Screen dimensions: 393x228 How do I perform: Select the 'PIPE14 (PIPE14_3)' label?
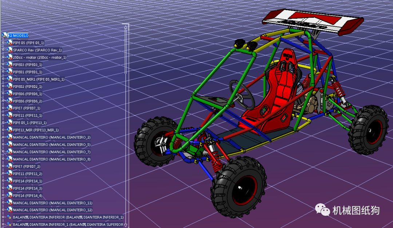pyautogui.click(x=28, y=188)
